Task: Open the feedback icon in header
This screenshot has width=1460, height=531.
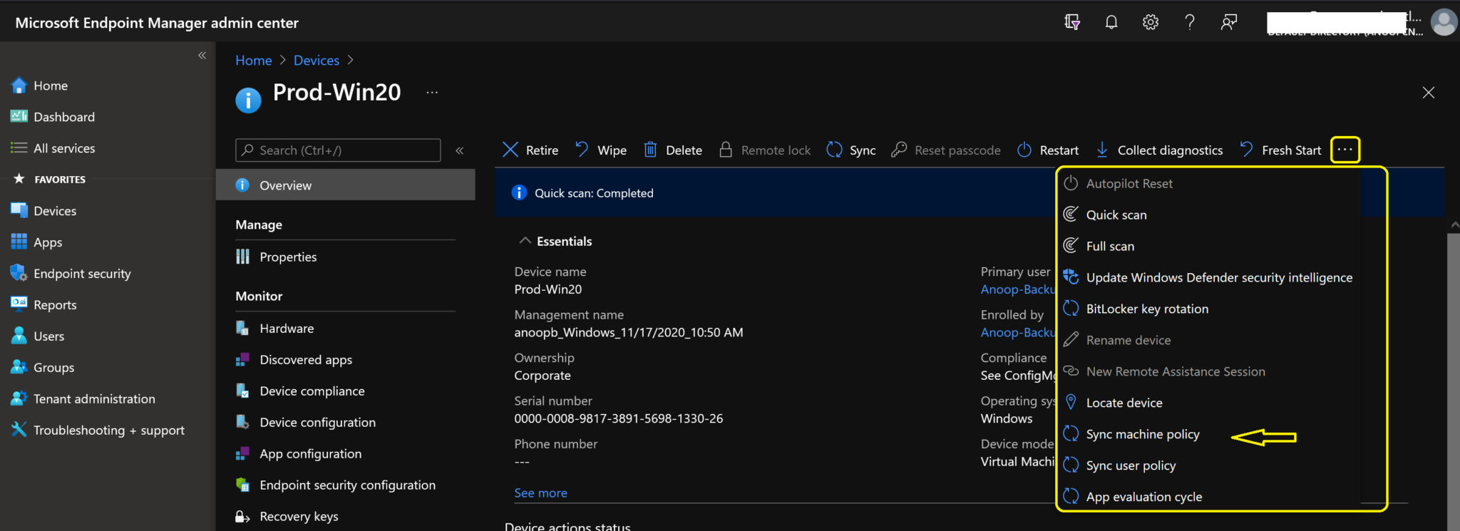Action: [x=1229, y=22]
